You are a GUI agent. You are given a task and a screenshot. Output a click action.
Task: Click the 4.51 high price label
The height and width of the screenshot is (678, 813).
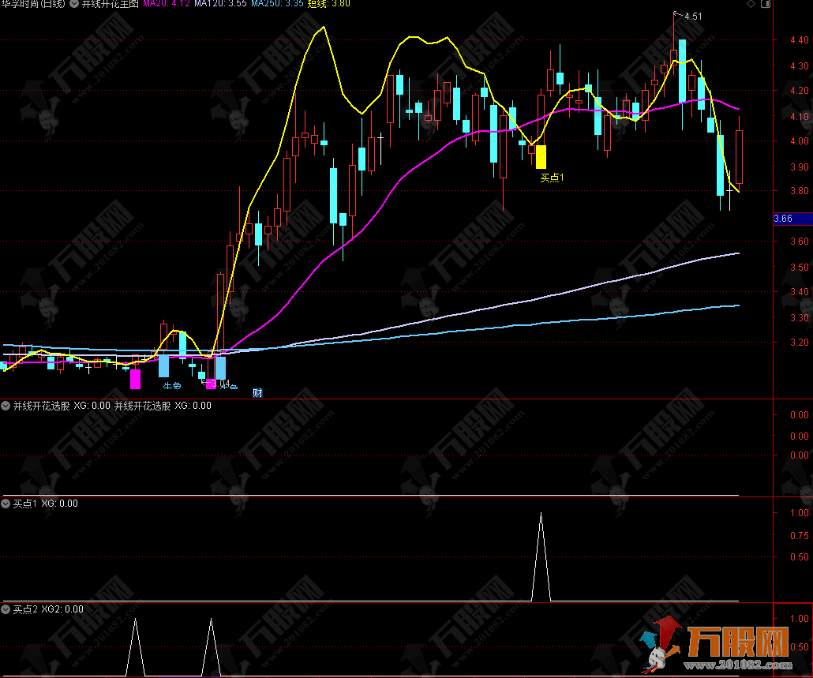point(693,17)
